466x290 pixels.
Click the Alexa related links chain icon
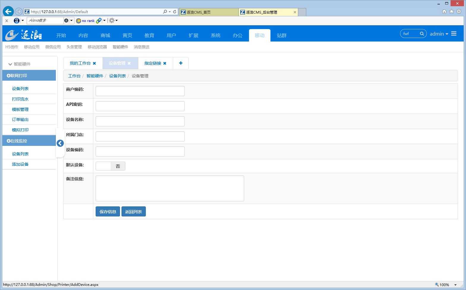(x=99, y=20)
